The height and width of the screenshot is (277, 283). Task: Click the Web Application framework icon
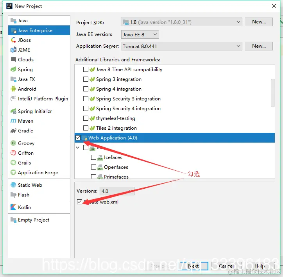[85, 138]
